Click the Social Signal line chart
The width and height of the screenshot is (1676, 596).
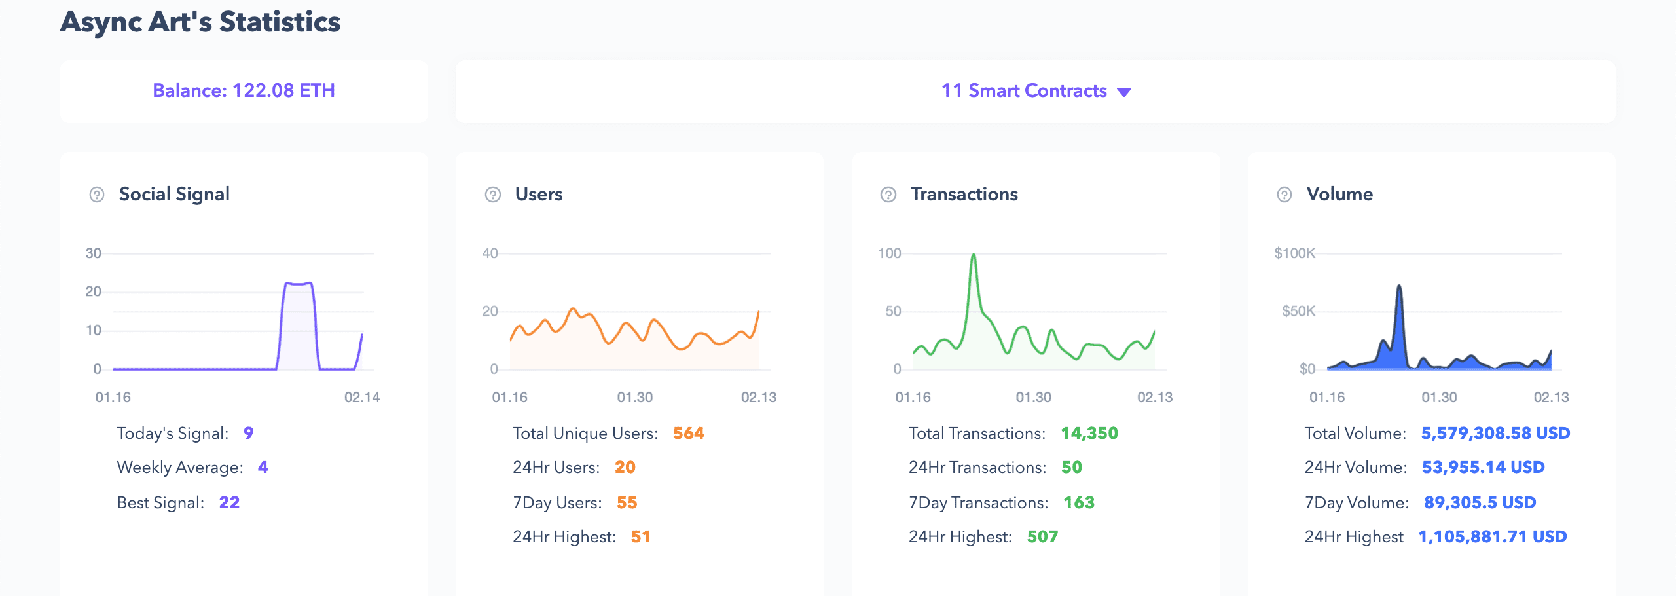click(238, 326)
